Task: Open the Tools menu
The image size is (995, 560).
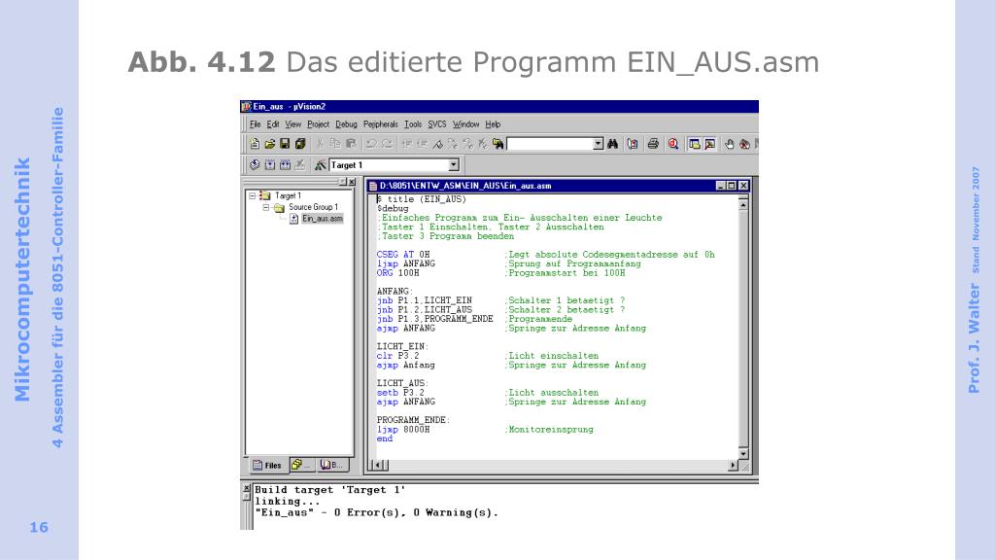Action: click(x=413, y=124)
